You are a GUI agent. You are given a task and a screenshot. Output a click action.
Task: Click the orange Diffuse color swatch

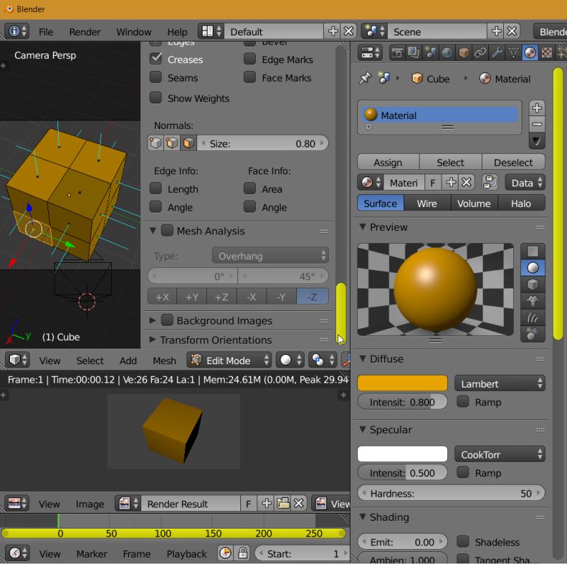coord(402,383)
